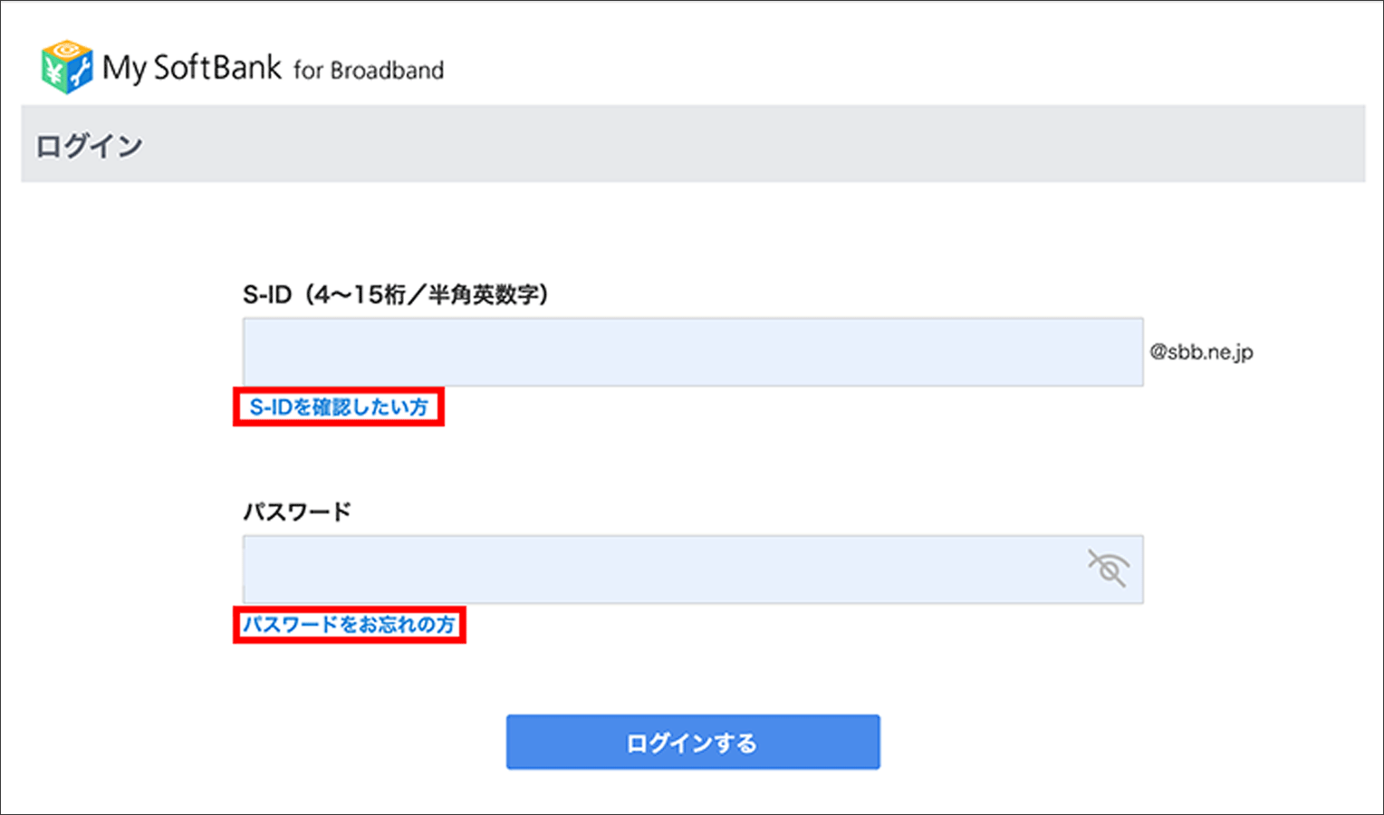Place cursor in the password text box
This screenshot has width=1384, height=815.
coord(661,570)
